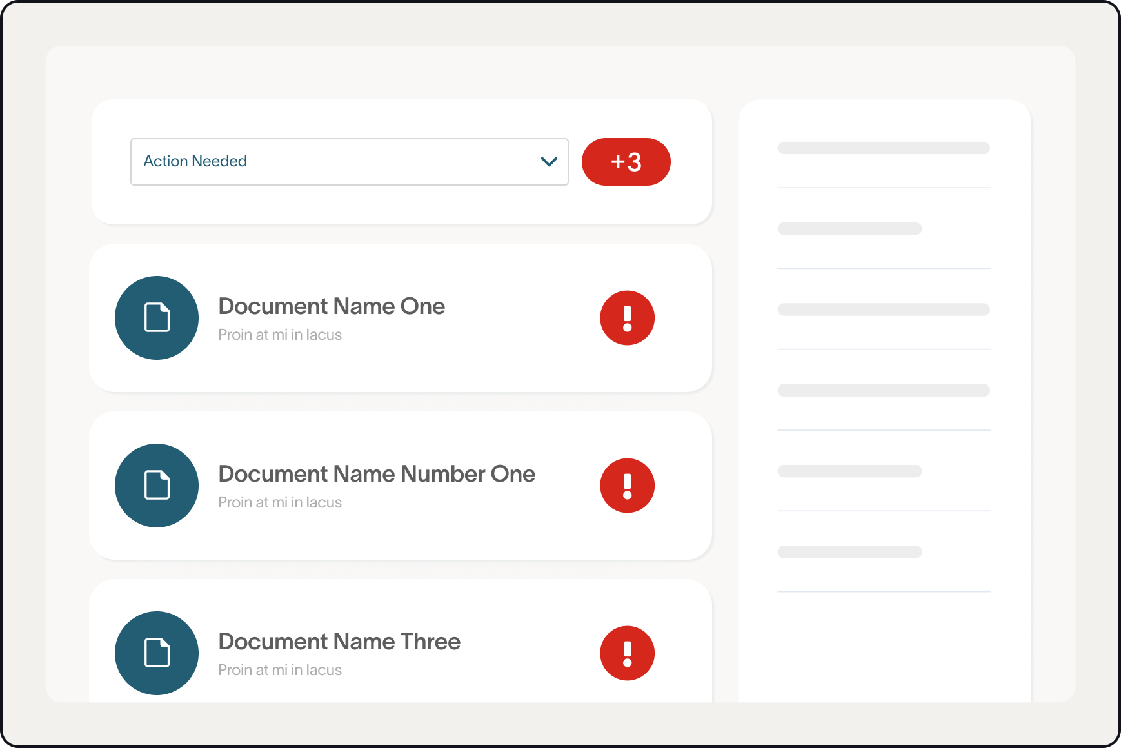Image resolution: width=1121 pixels, height=748 pixels.
Task: Select the third placeholder row in the right panel
Action: click(883, 310)
